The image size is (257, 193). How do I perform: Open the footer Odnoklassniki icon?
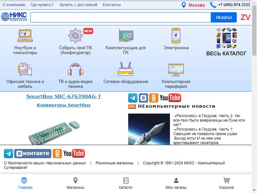58,153
